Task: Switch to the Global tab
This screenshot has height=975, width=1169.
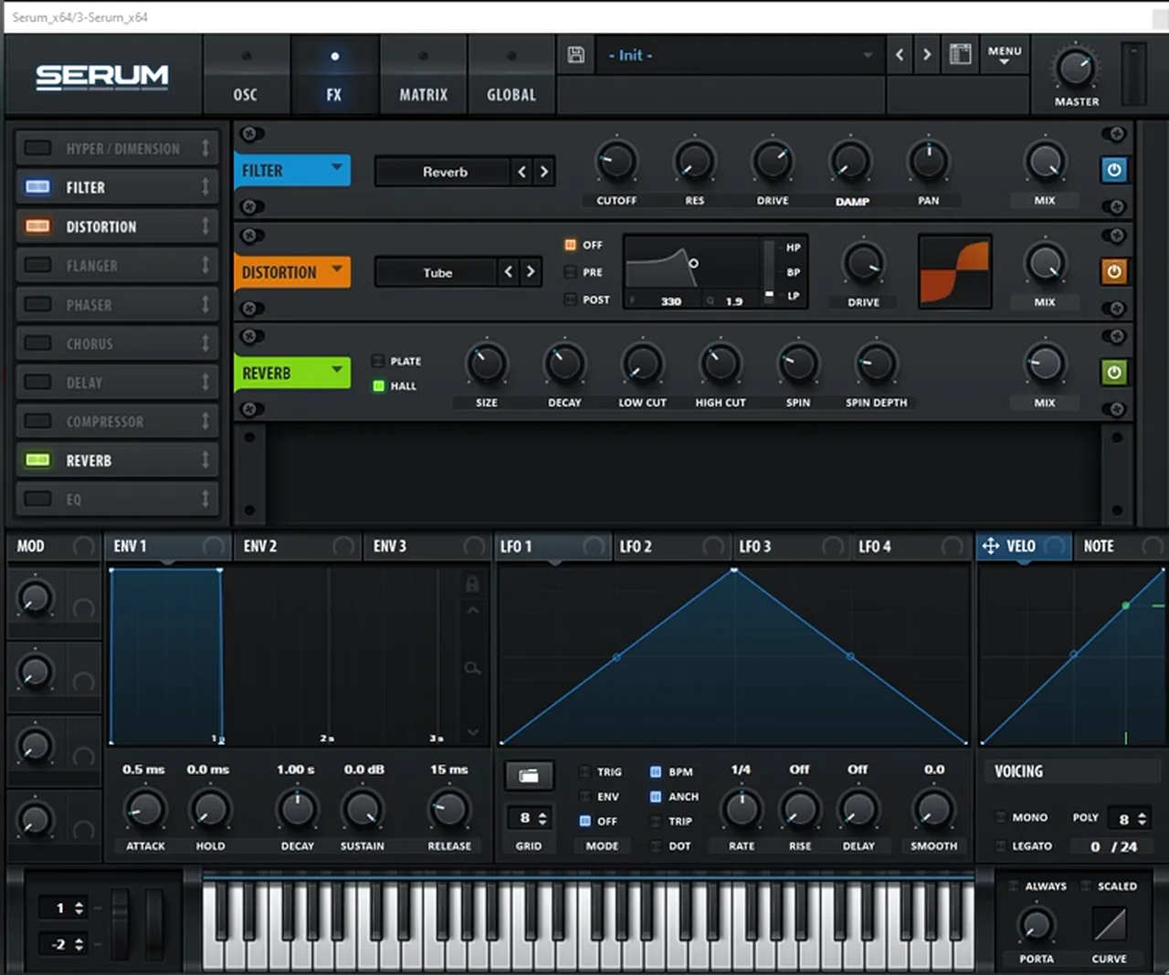Action: tap(511, 77)
